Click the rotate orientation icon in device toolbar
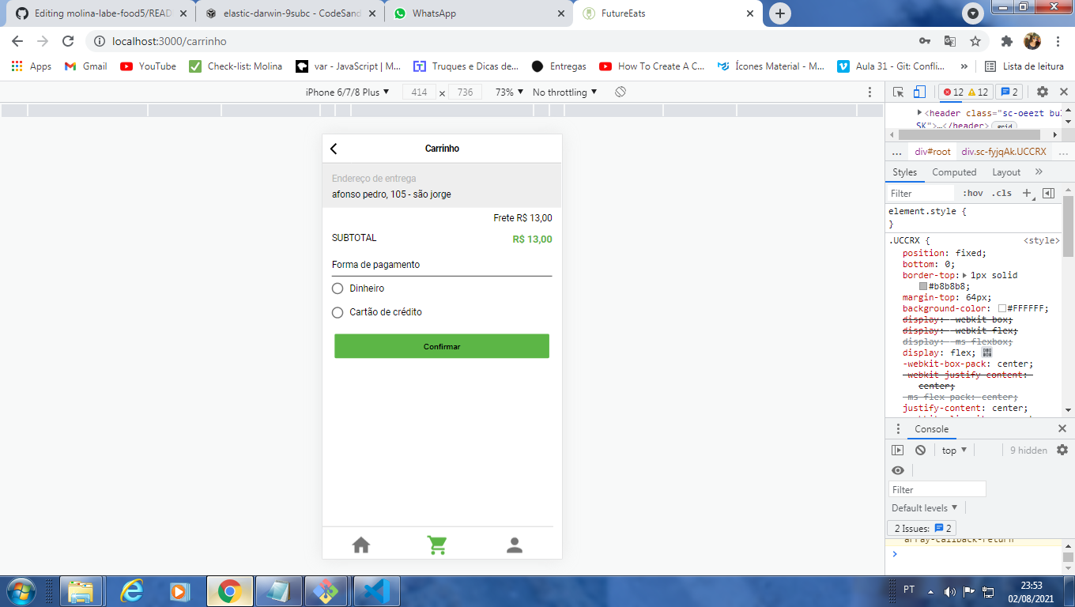 tap(620, 92)
